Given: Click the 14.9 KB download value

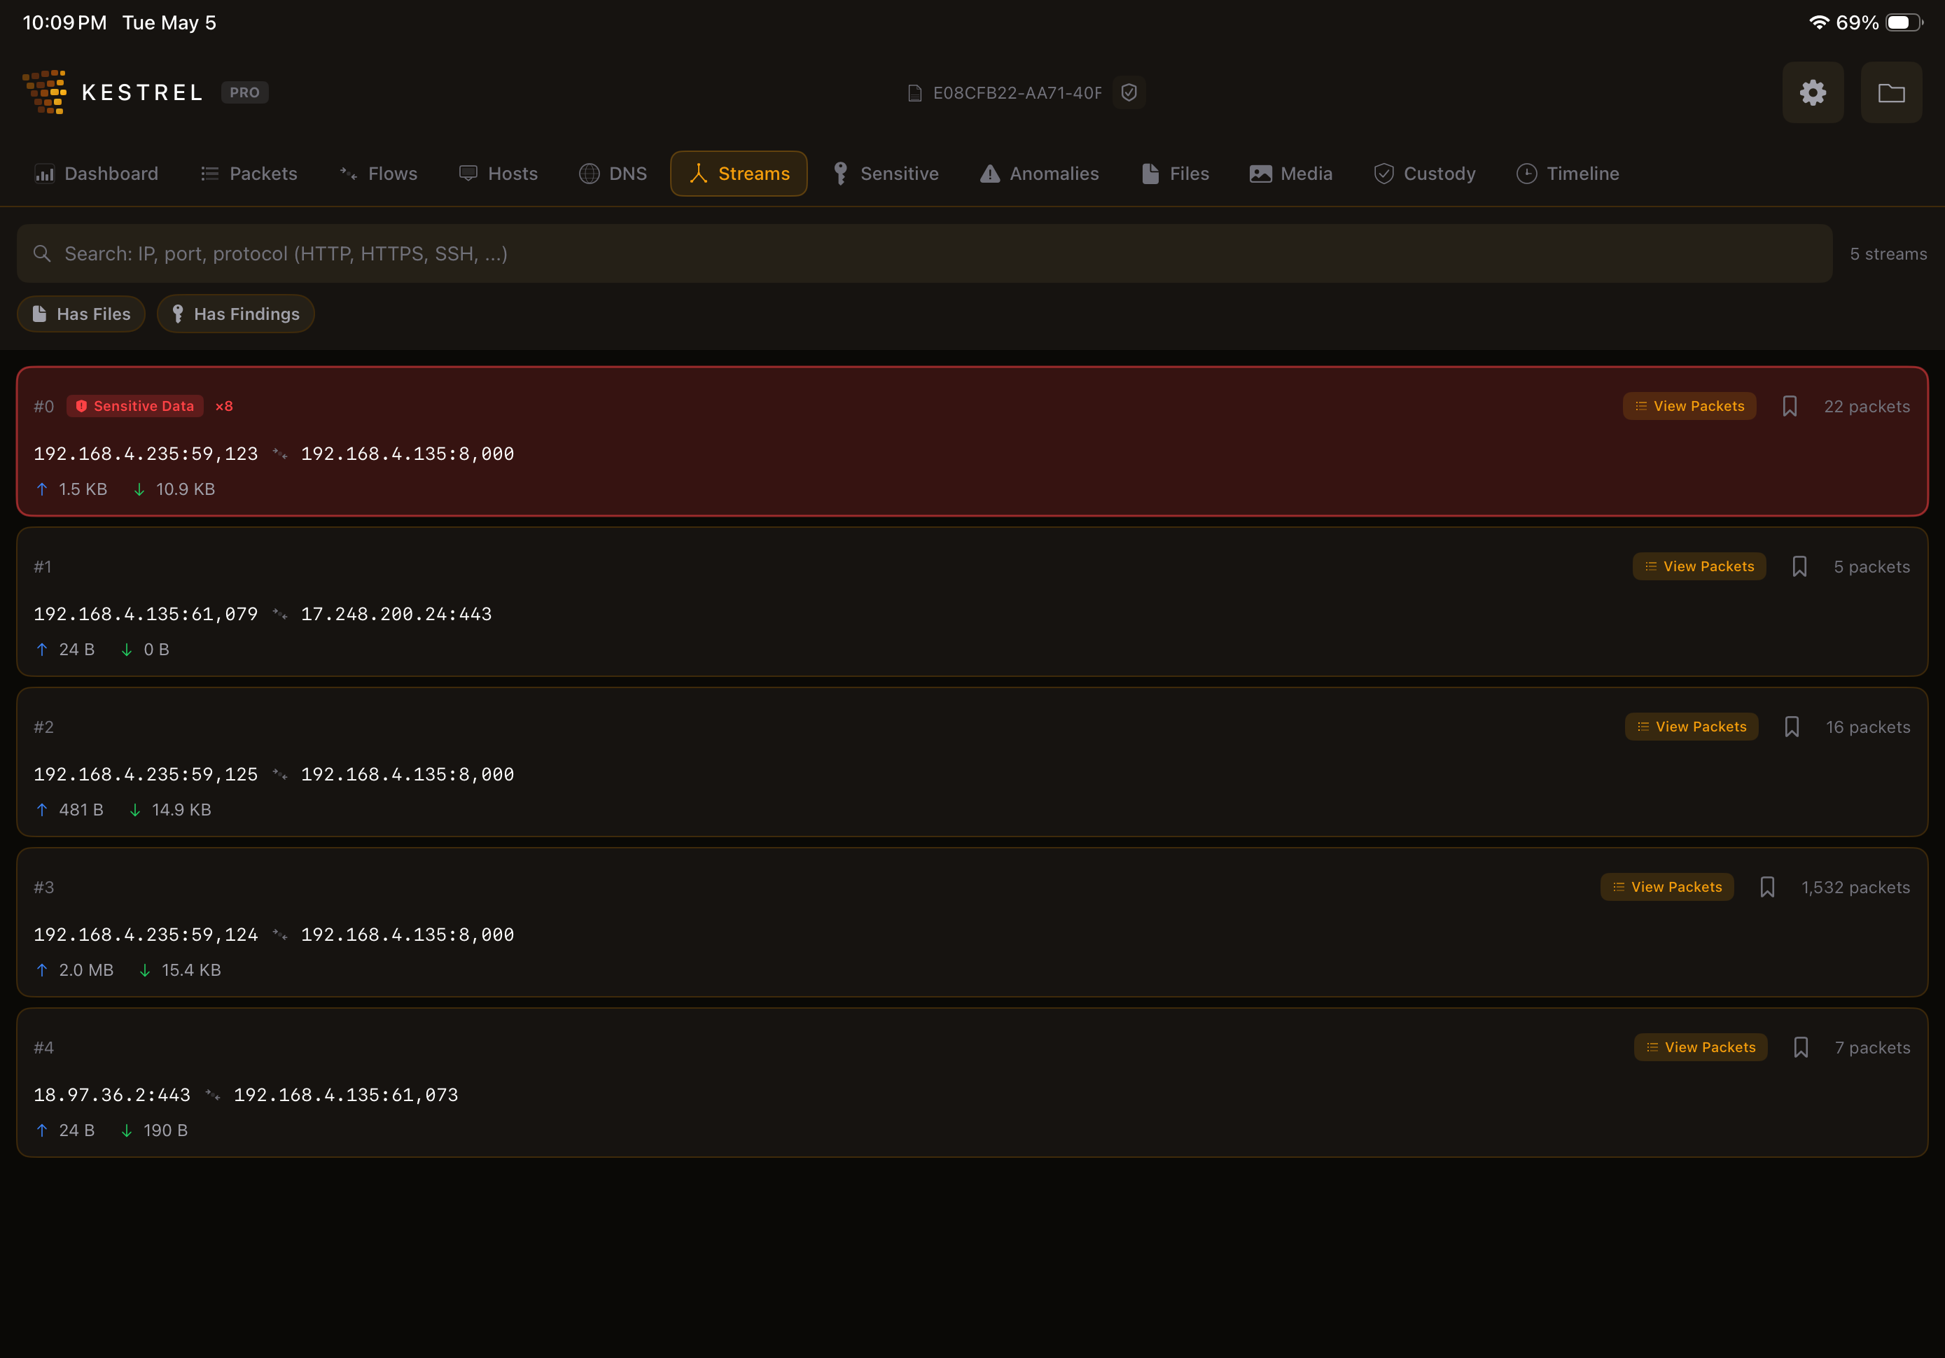Looking at the screenshot, I should pyautogui.click(x=181, y=809).
